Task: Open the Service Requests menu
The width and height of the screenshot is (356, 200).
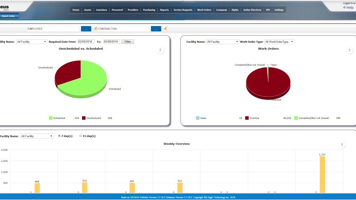Action: click(183, 10)
